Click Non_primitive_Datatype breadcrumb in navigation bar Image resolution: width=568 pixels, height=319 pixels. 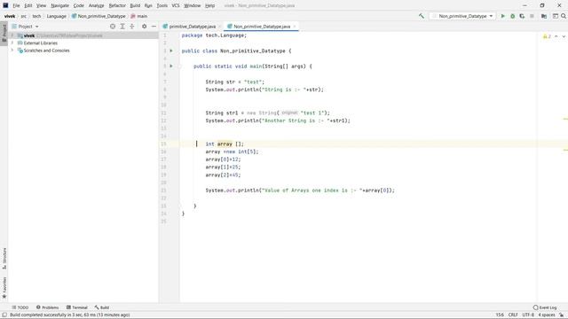tap(99, 16)
